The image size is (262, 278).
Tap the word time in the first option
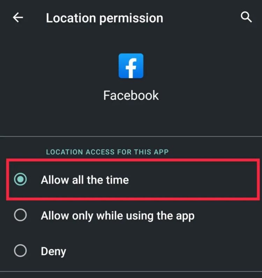(117, 180)
